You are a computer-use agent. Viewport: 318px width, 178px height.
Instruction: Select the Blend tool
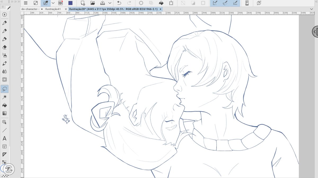tap(5, 72)
